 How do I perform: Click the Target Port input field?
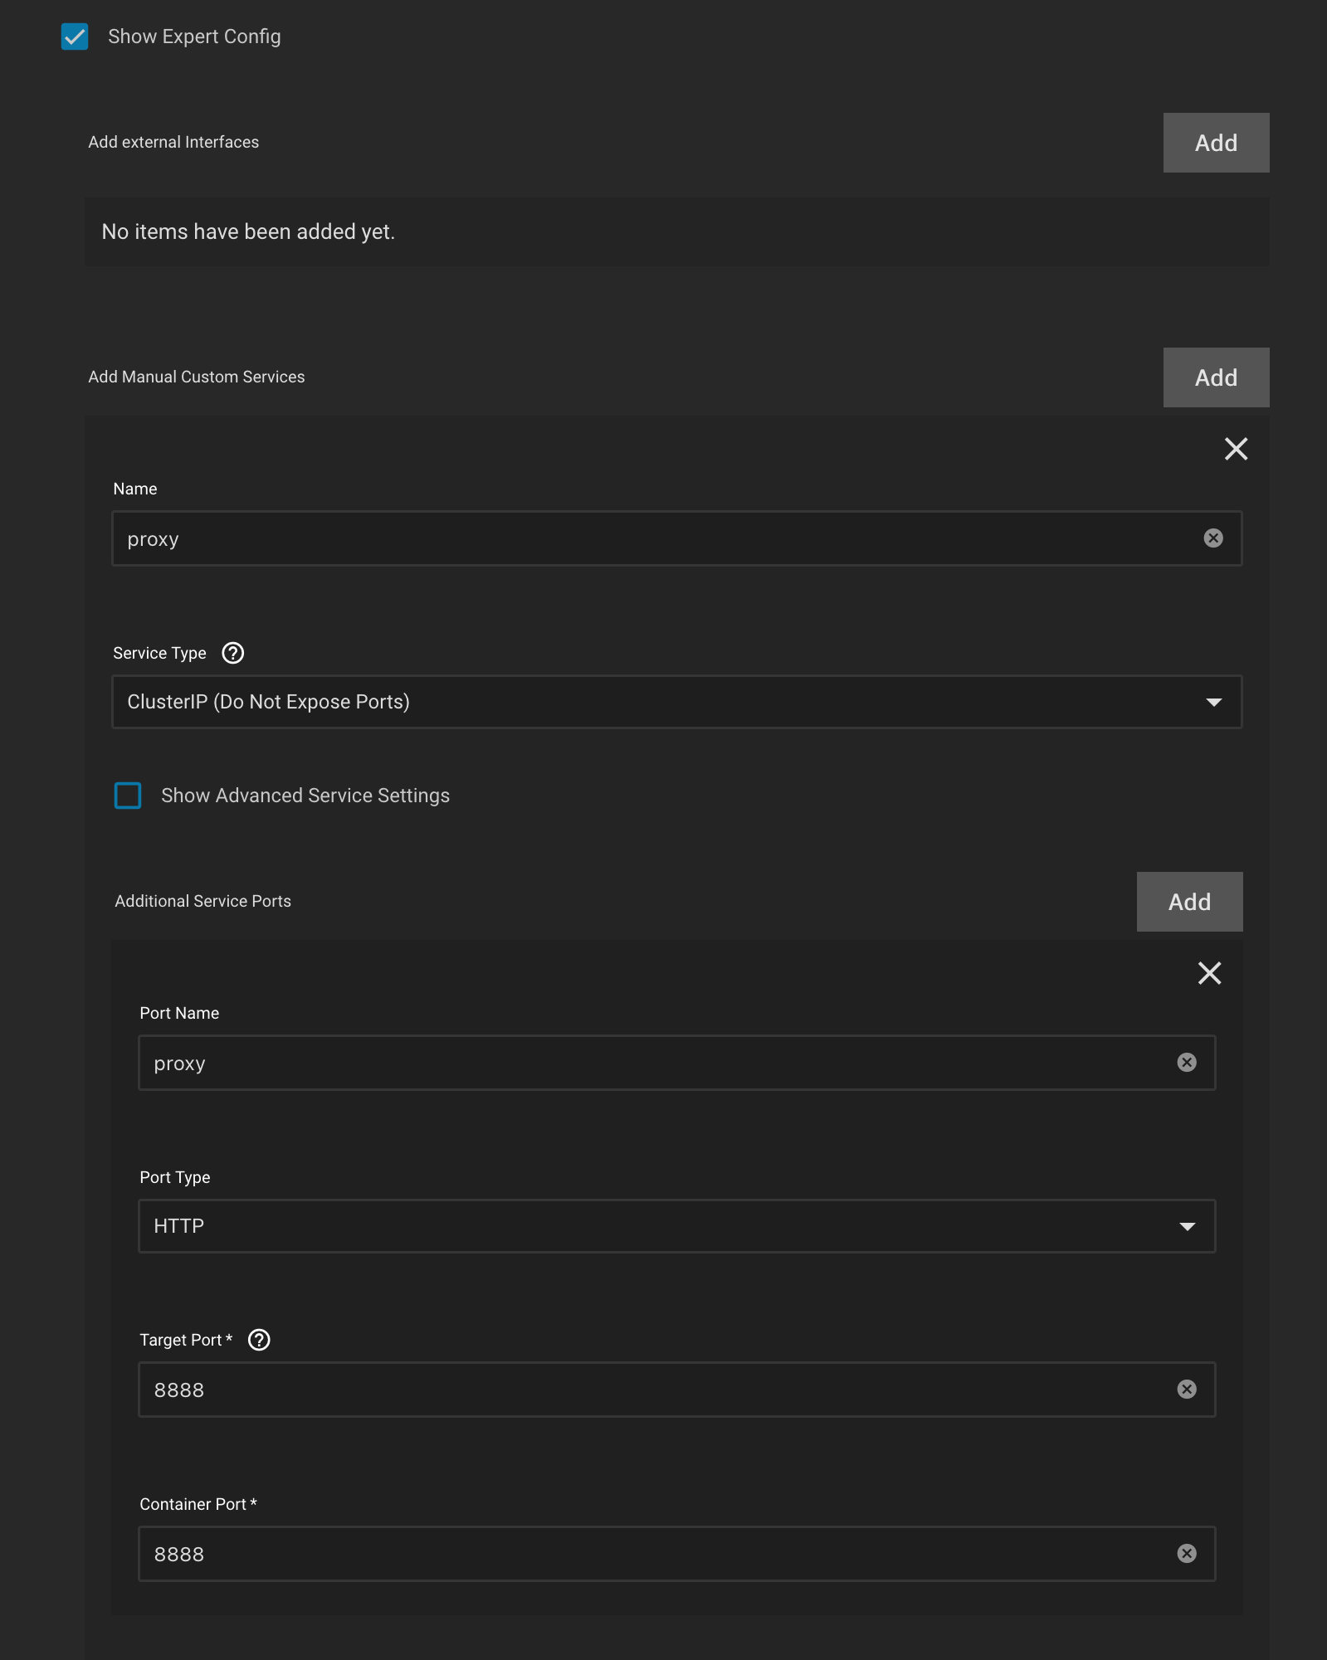coord(676,1390)
